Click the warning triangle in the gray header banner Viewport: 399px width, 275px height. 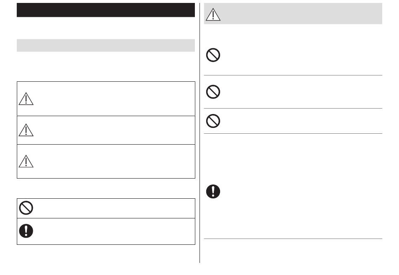coord(213,14)
